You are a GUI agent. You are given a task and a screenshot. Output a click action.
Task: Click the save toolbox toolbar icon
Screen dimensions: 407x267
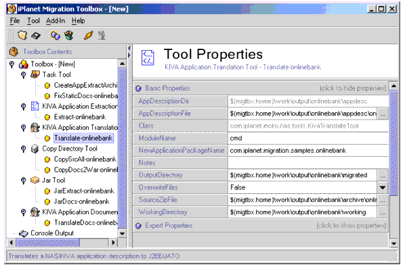(36, 35)
